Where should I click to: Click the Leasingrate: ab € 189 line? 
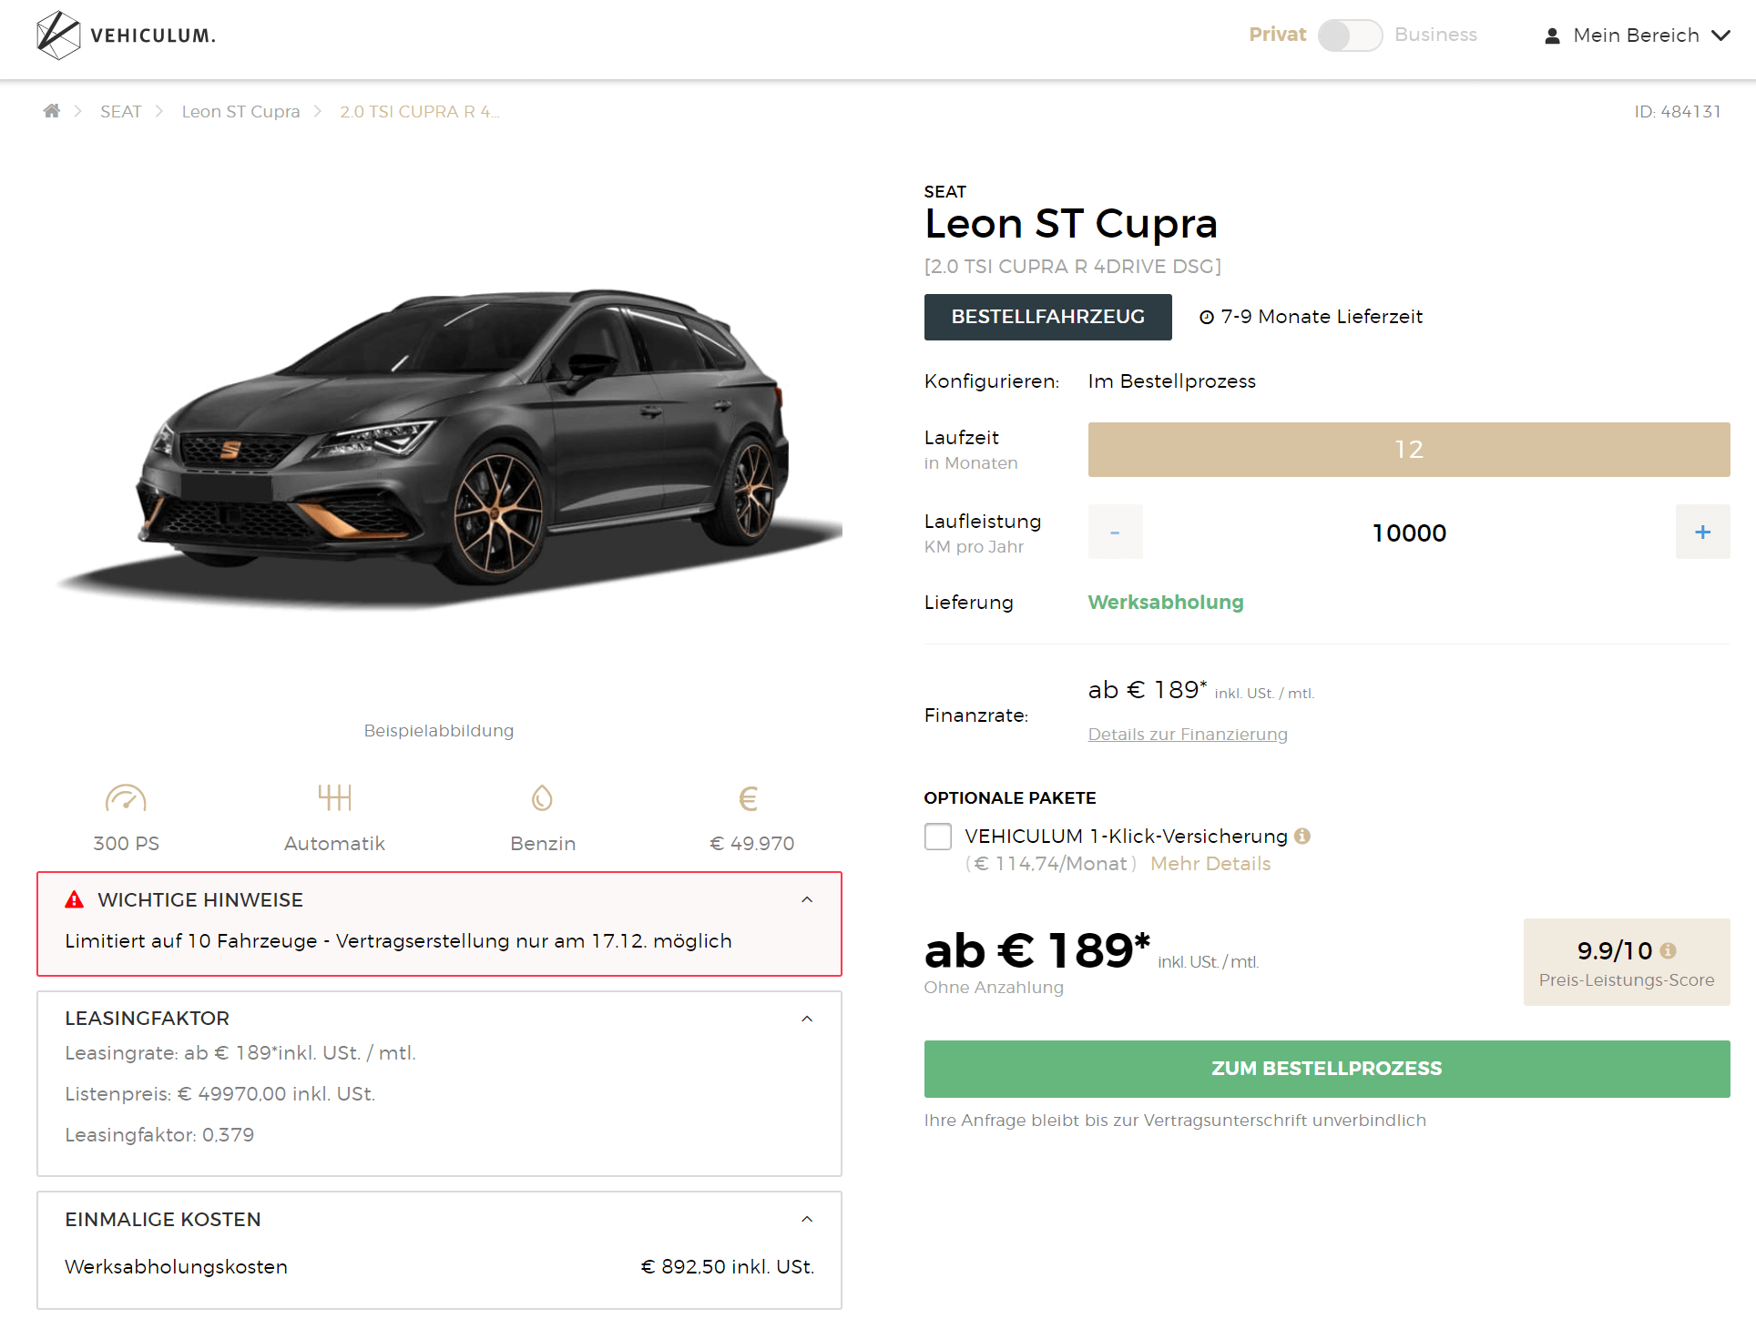coord(240,1053)
